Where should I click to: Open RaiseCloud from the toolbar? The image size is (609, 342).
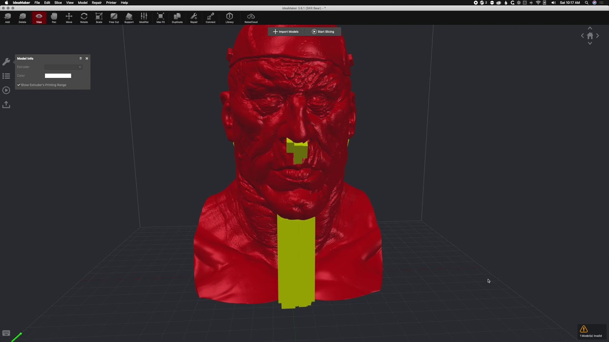[x=251, y=18]
